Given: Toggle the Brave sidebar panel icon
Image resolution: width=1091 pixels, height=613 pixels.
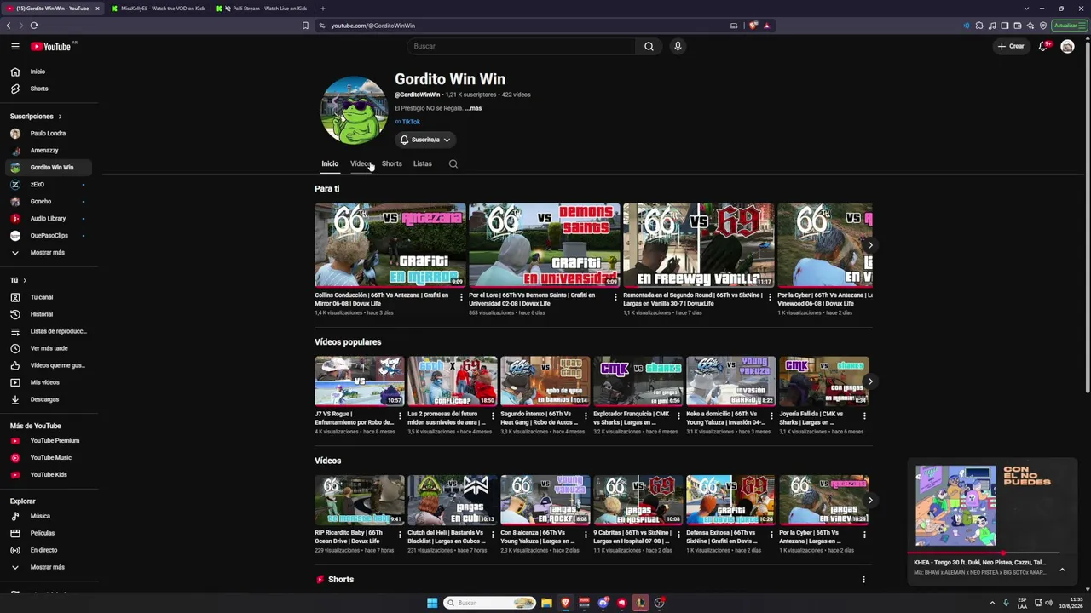Looking at the screenshot, I should point(1005,26).
